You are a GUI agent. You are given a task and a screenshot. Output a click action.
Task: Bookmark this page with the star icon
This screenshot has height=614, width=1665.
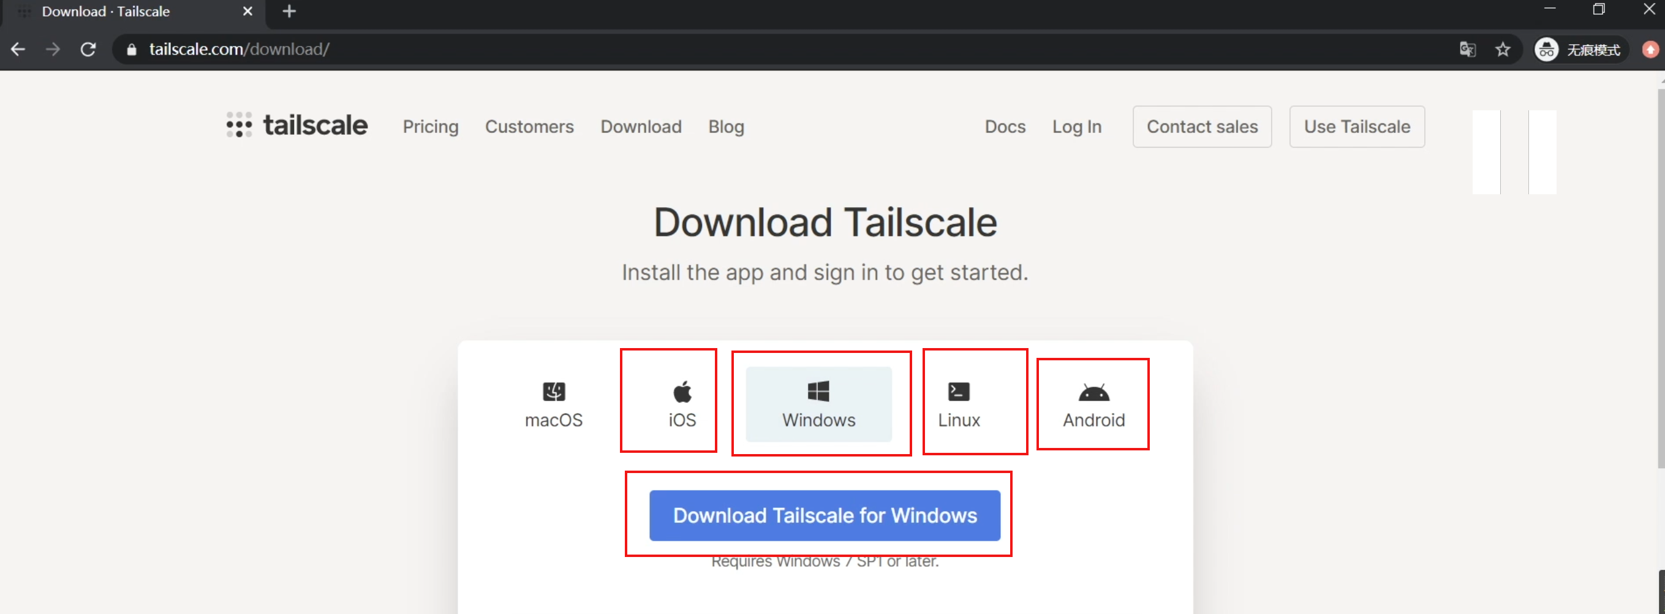pyautogui.click(x=1502, y=50)
